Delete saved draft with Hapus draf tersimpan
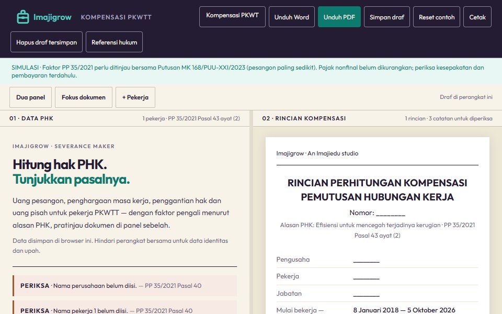The image size is (502, 314). click(47, 42)
